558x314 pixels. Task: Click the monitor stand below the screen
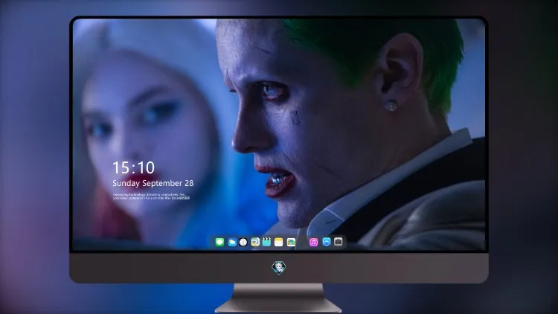tap(278, 298)
